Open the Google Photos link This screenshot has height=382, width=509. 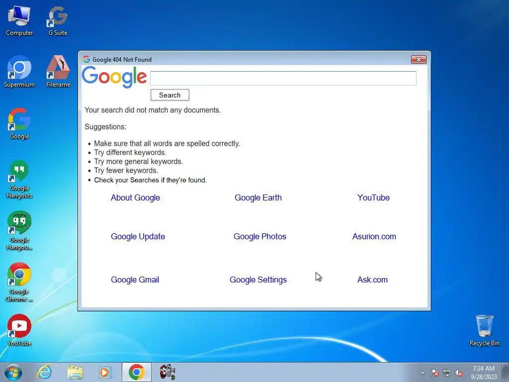click(x=260, y=236)
